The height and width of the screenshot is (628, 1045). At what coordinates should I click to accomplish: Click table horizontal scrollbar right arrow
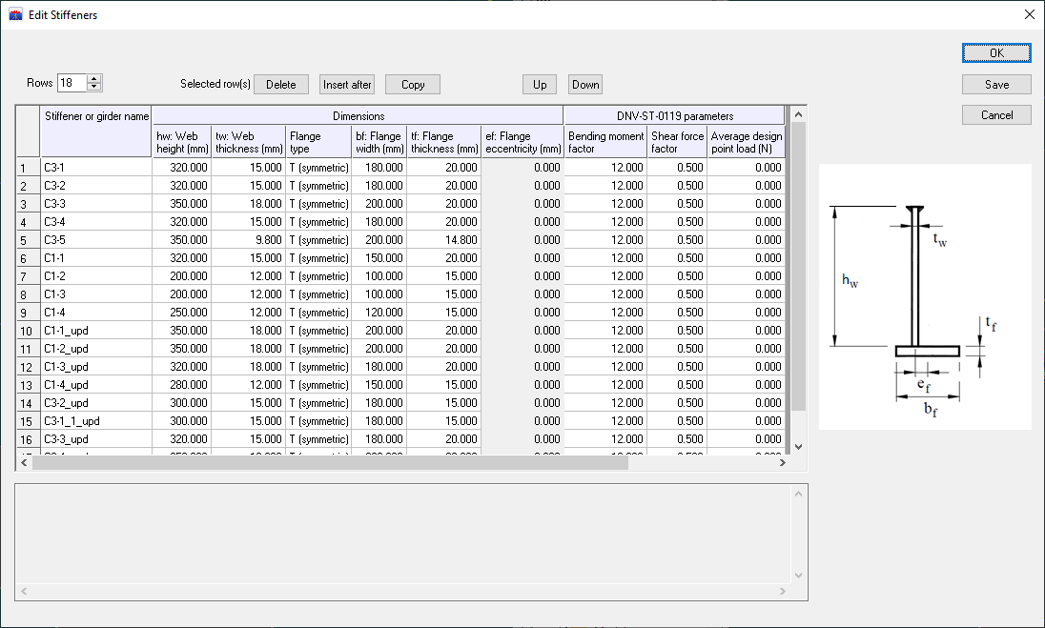coord(783,463)
